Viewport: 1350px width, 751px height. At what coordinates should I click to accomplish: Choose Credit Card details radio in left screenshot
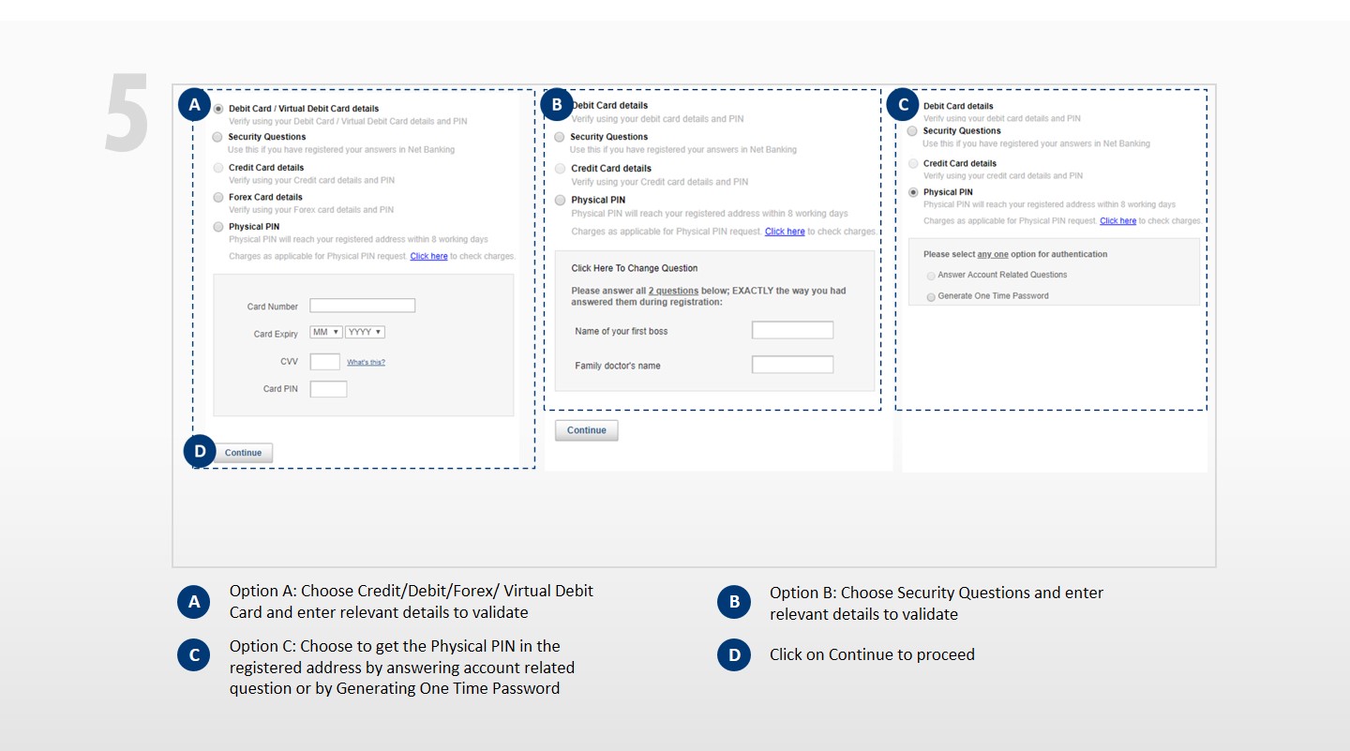click(218, 168)
